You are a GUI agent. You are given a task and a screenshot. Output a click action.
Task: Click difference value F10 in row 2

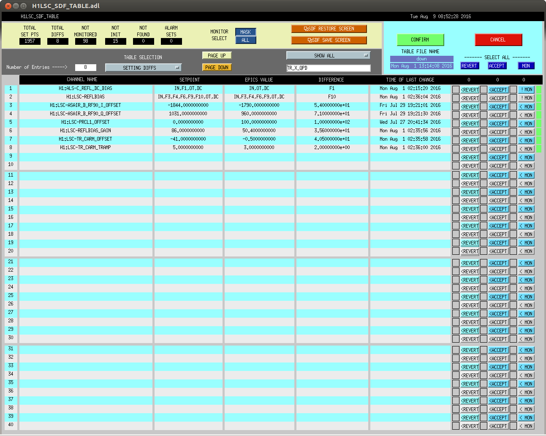pos(332,97)
